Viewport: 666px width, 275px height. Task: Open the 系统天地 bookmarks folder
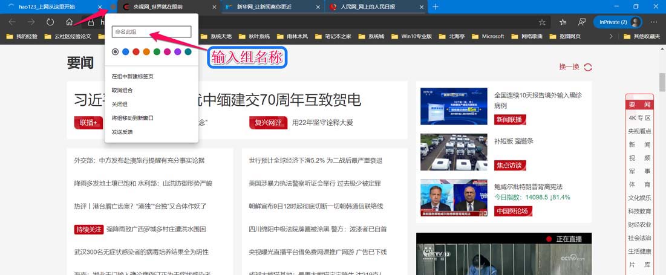[217, 36]
